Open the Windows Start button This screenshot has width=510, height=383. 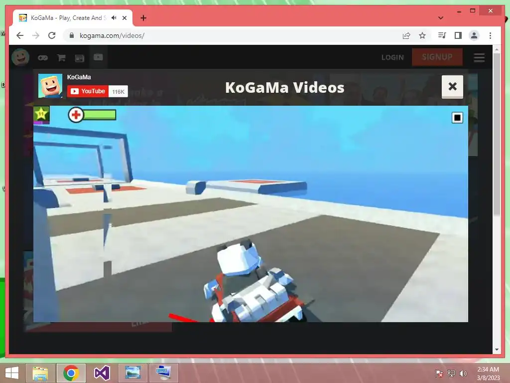pyautogui.click(x=12, y=373)
